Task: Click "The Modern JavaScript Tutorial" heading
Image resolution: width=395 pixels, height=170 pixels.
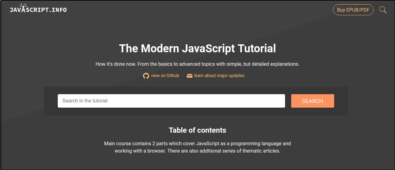Action: coord(197,49)
